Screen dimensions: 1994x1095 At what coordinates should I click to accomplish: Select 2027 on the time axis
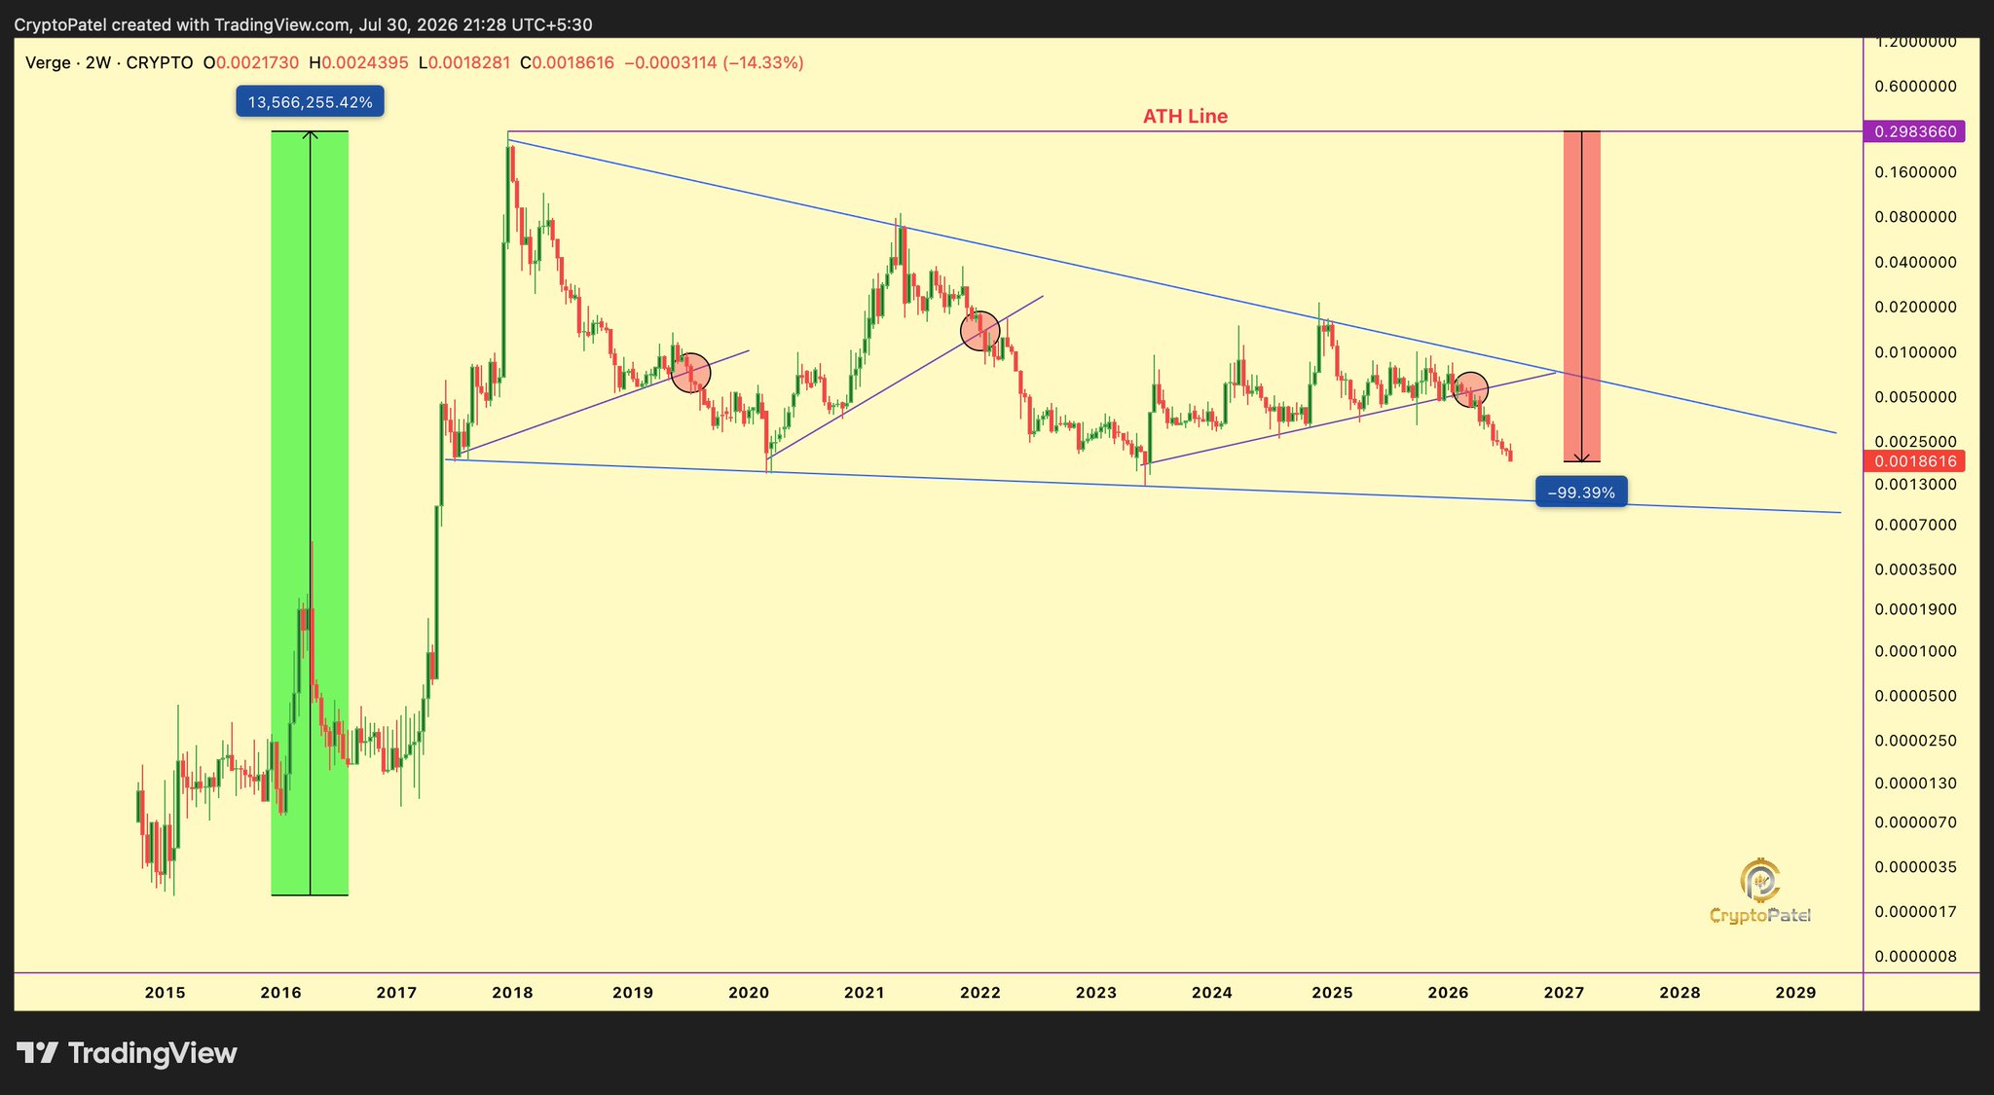[x=1564, y=993]
